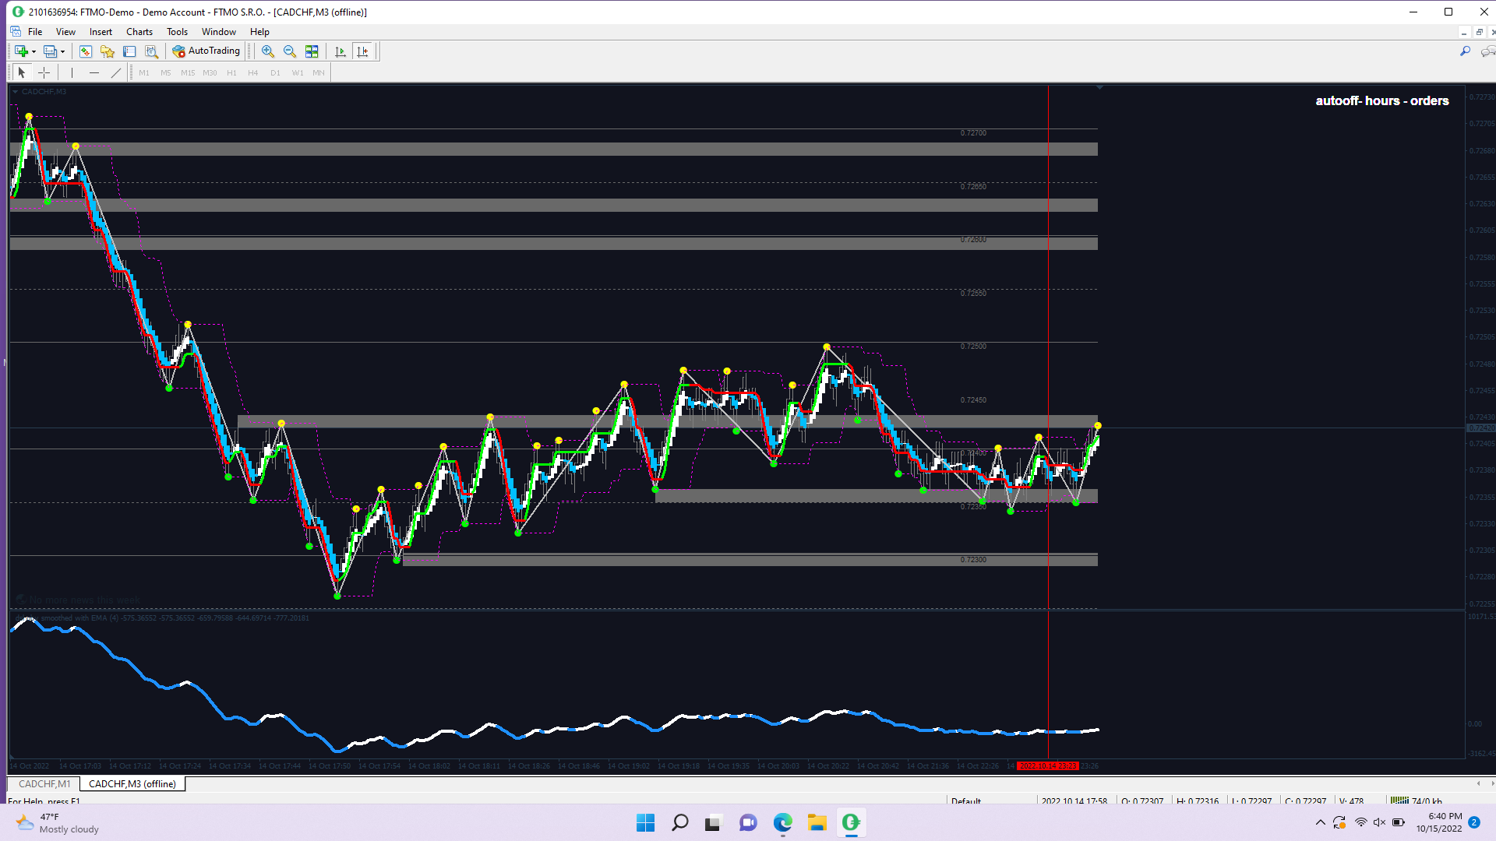1496x841 pixels.
Task: Click the Tile Windows grid icon
Action: (x=312, y=51)
